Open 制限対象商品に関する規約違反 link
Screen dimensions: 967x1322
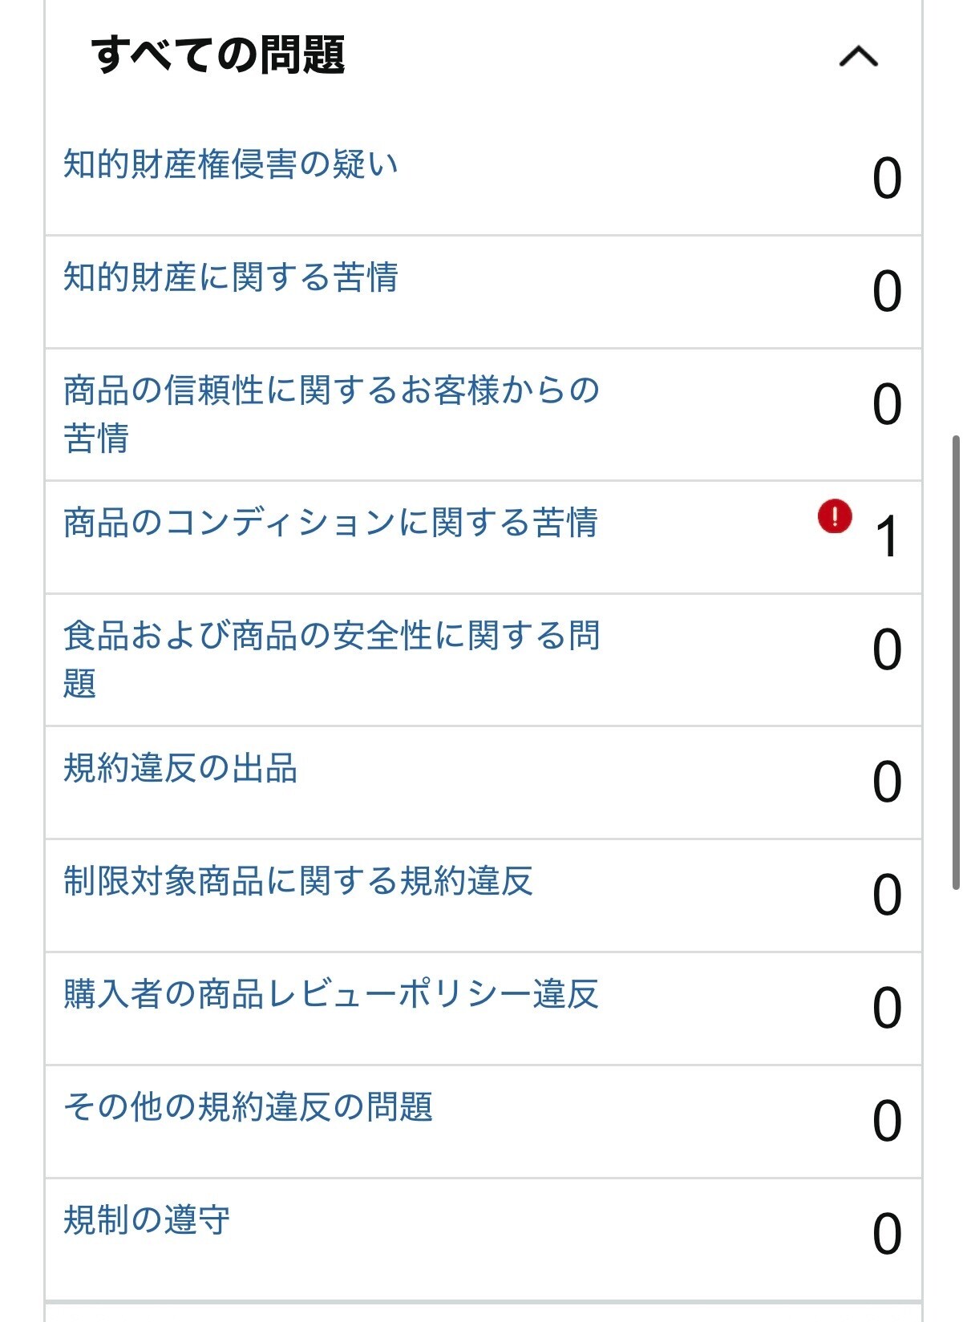[298, 881]
